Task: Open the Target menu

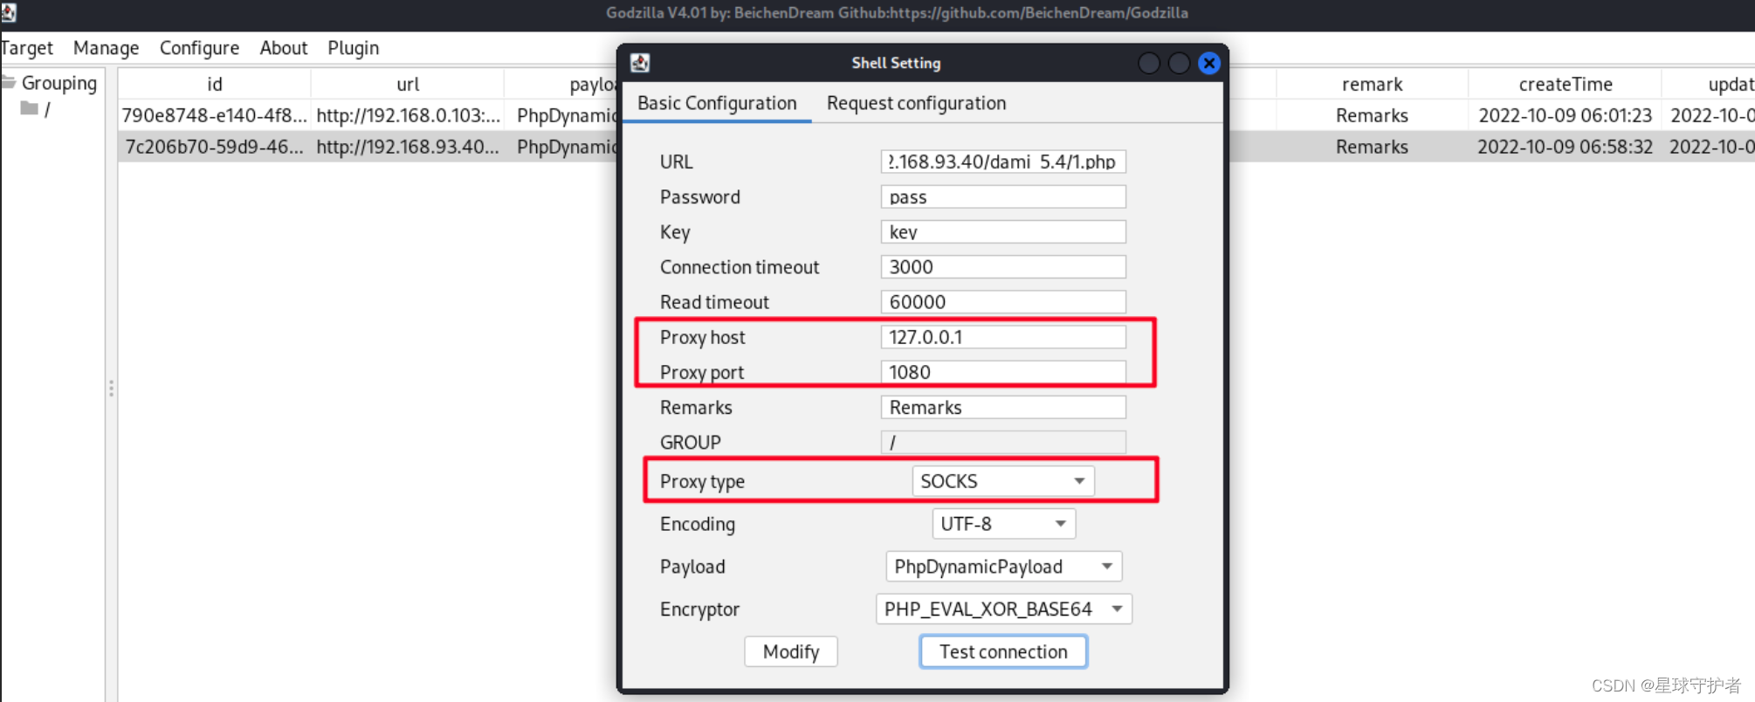Action: [26, 48]
